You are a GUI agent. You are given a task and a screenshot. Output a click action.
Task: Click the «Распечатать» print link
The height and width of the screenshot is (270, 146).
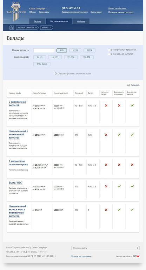(x=135, y=85)
